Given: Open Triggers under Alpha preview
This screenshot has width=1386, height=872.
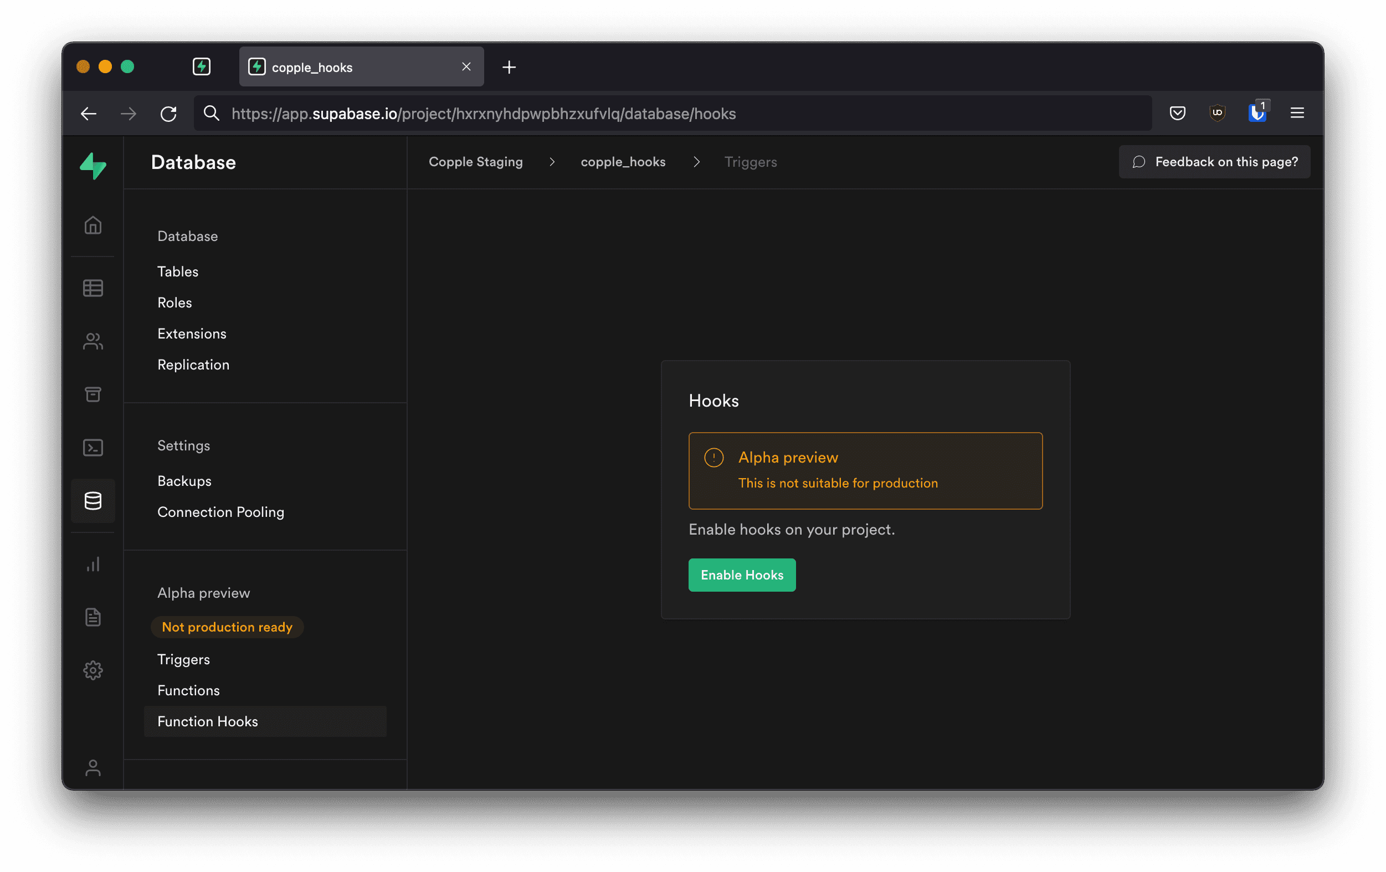Looking at the screenshot, I should tap(183, 659).
